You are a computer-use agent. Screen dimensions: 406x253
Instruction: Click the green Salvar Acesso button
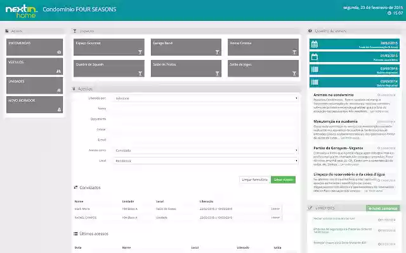[x=284, y=180]
